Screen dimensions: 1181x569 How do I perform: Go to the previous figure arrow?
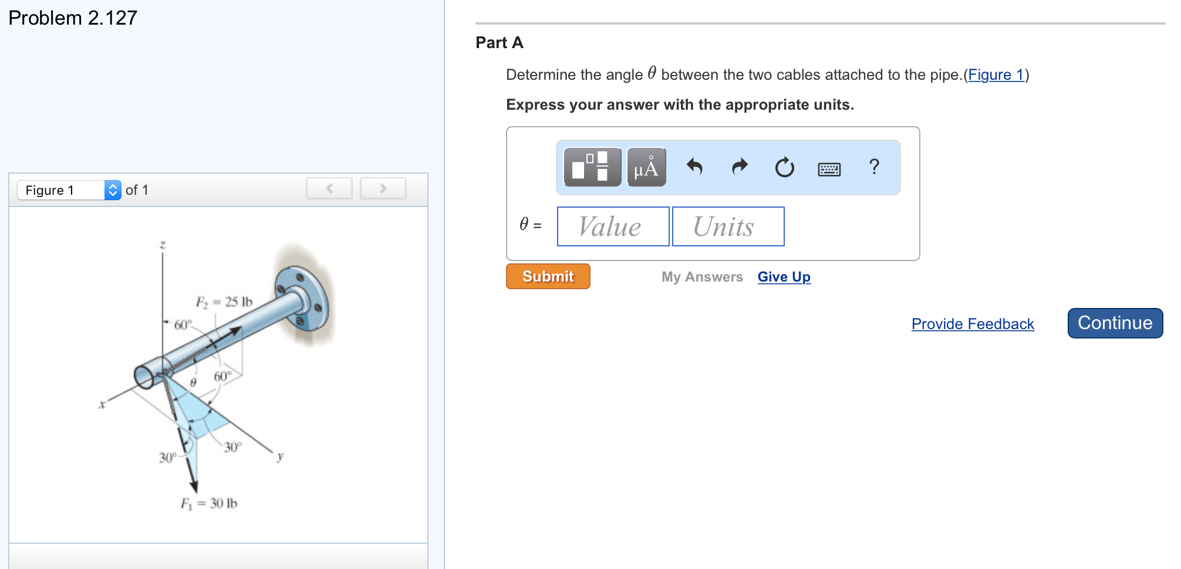pos(329,188)
